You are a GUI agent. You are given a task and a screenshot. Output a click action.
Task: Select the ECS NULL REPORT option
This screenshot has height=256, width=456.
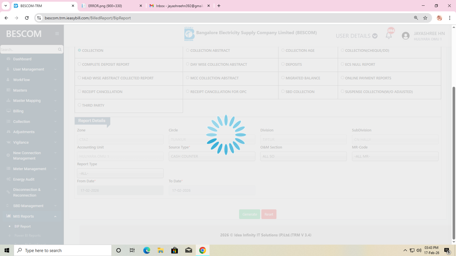click(x=342, y=64)
